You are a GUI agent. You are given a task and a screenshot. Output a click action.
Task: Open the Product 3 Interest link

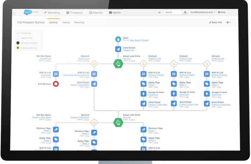pyautogui.click(x=219, y=75)
